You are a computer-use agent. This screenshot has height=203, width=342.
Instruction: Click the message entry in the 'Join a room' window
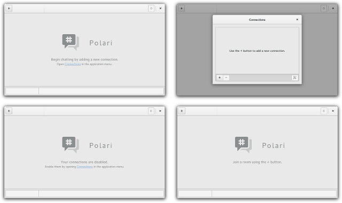[274, 193]
